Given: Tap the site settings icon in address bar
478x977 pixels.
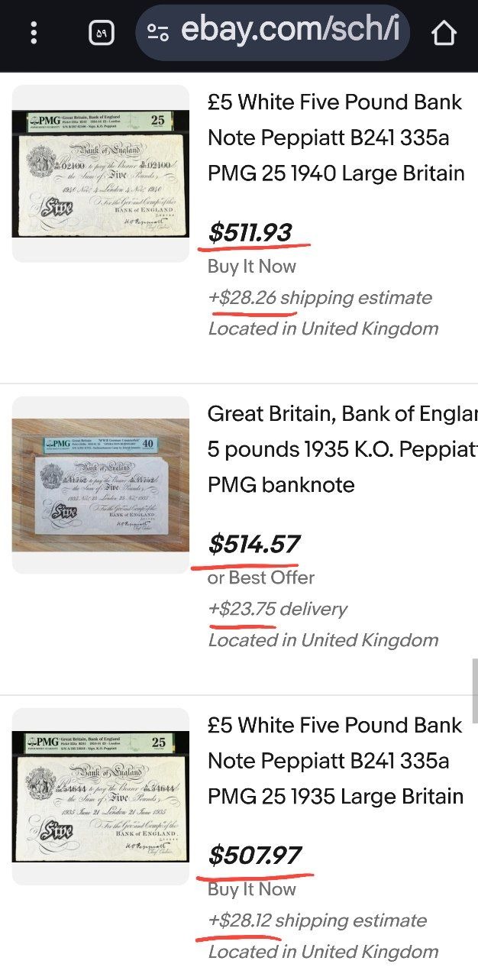Looking at the screenshot, I should [158, 33].
